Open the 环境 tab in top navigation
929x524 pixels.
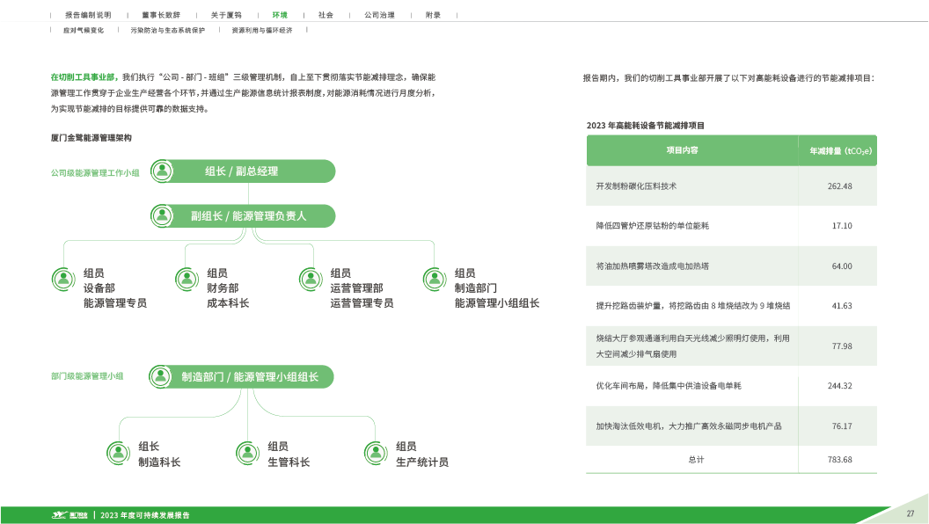click(279, 15)
